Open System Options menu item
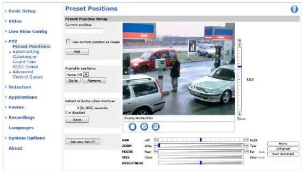This screenshot has width=302, height=172. [27, 138]
